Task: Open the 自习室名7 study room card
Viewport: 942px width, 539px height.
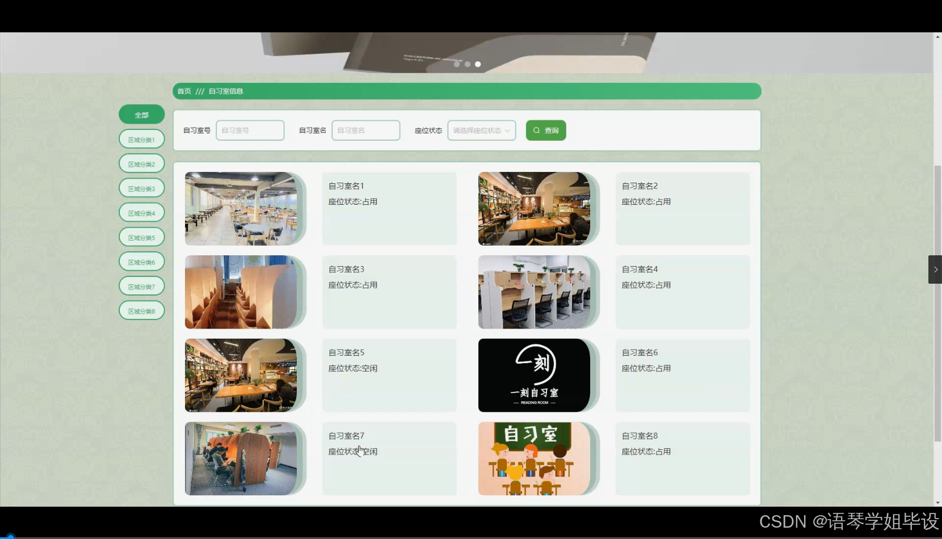Action: click(x=389, y=458)
